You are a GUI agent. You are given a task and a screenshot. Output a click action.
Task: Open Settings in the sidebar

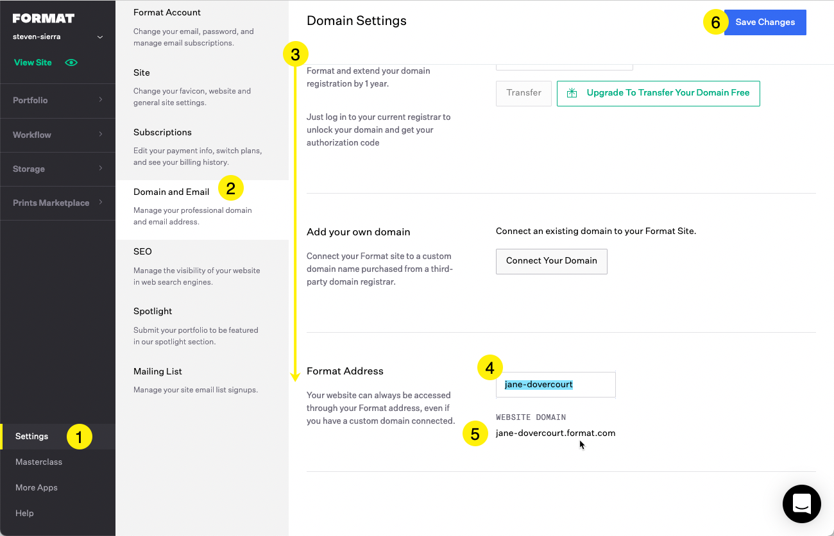(x=32, y=437)
